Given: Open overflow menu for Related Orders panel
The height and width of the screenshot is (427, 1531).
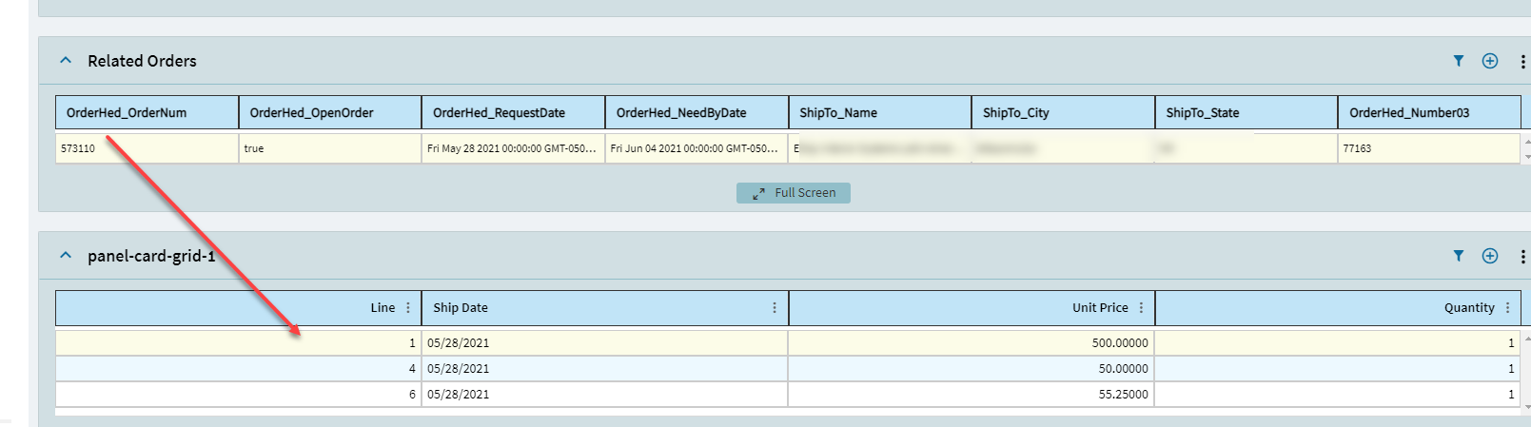Looking at the screenshot, I should coord(1522,61).
